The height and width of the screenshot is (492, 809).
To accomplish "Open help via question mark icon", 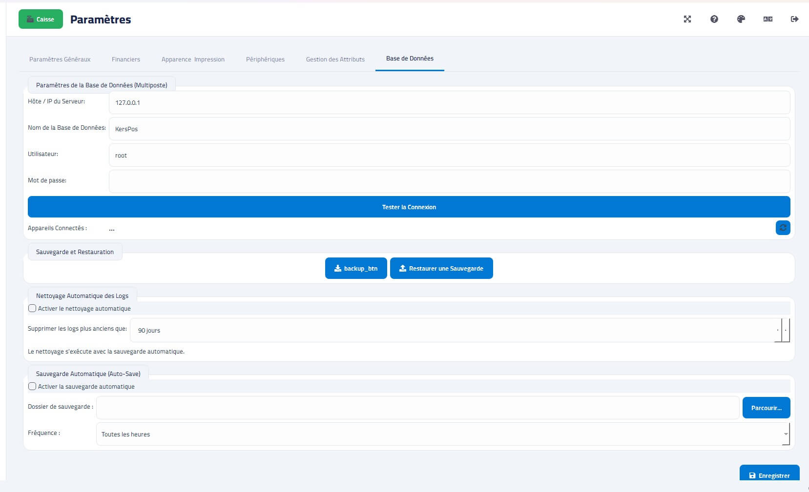I will click(x=714, y=19).
